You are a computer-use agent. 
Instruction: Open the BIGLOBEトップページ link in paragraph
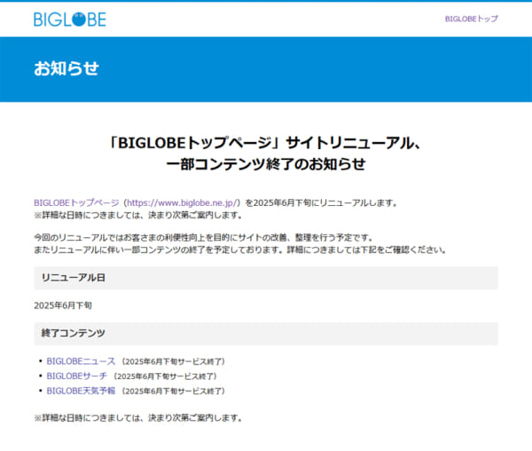point(76,202)
